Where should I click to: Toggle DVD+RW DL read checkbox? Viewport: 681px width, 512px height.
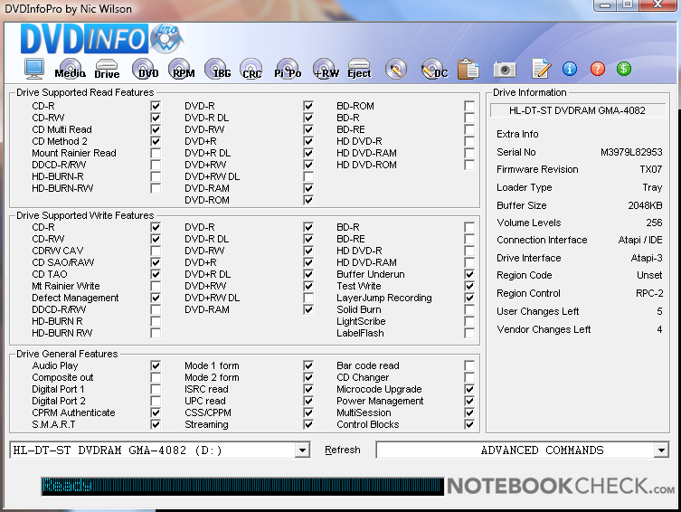[x=308, y=176]
